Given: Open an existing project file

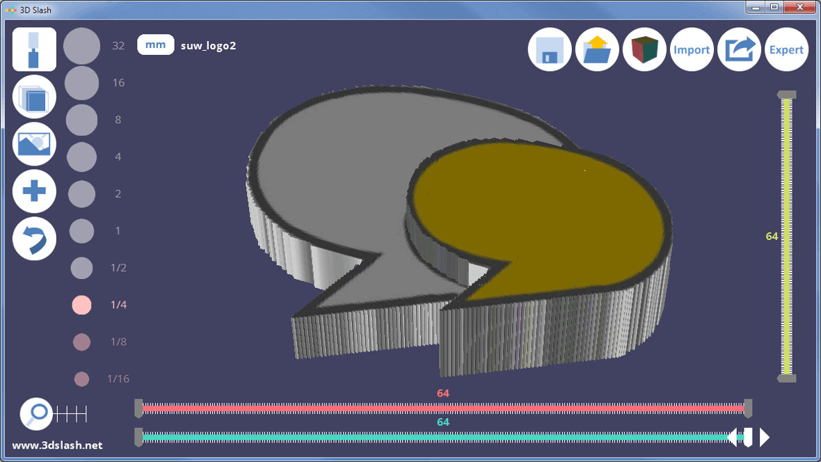Looking at the screenshot, I should (597, 49).
